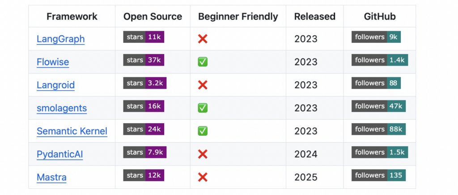
Task: Follow the smolagents link
Action: pos(62,108)
